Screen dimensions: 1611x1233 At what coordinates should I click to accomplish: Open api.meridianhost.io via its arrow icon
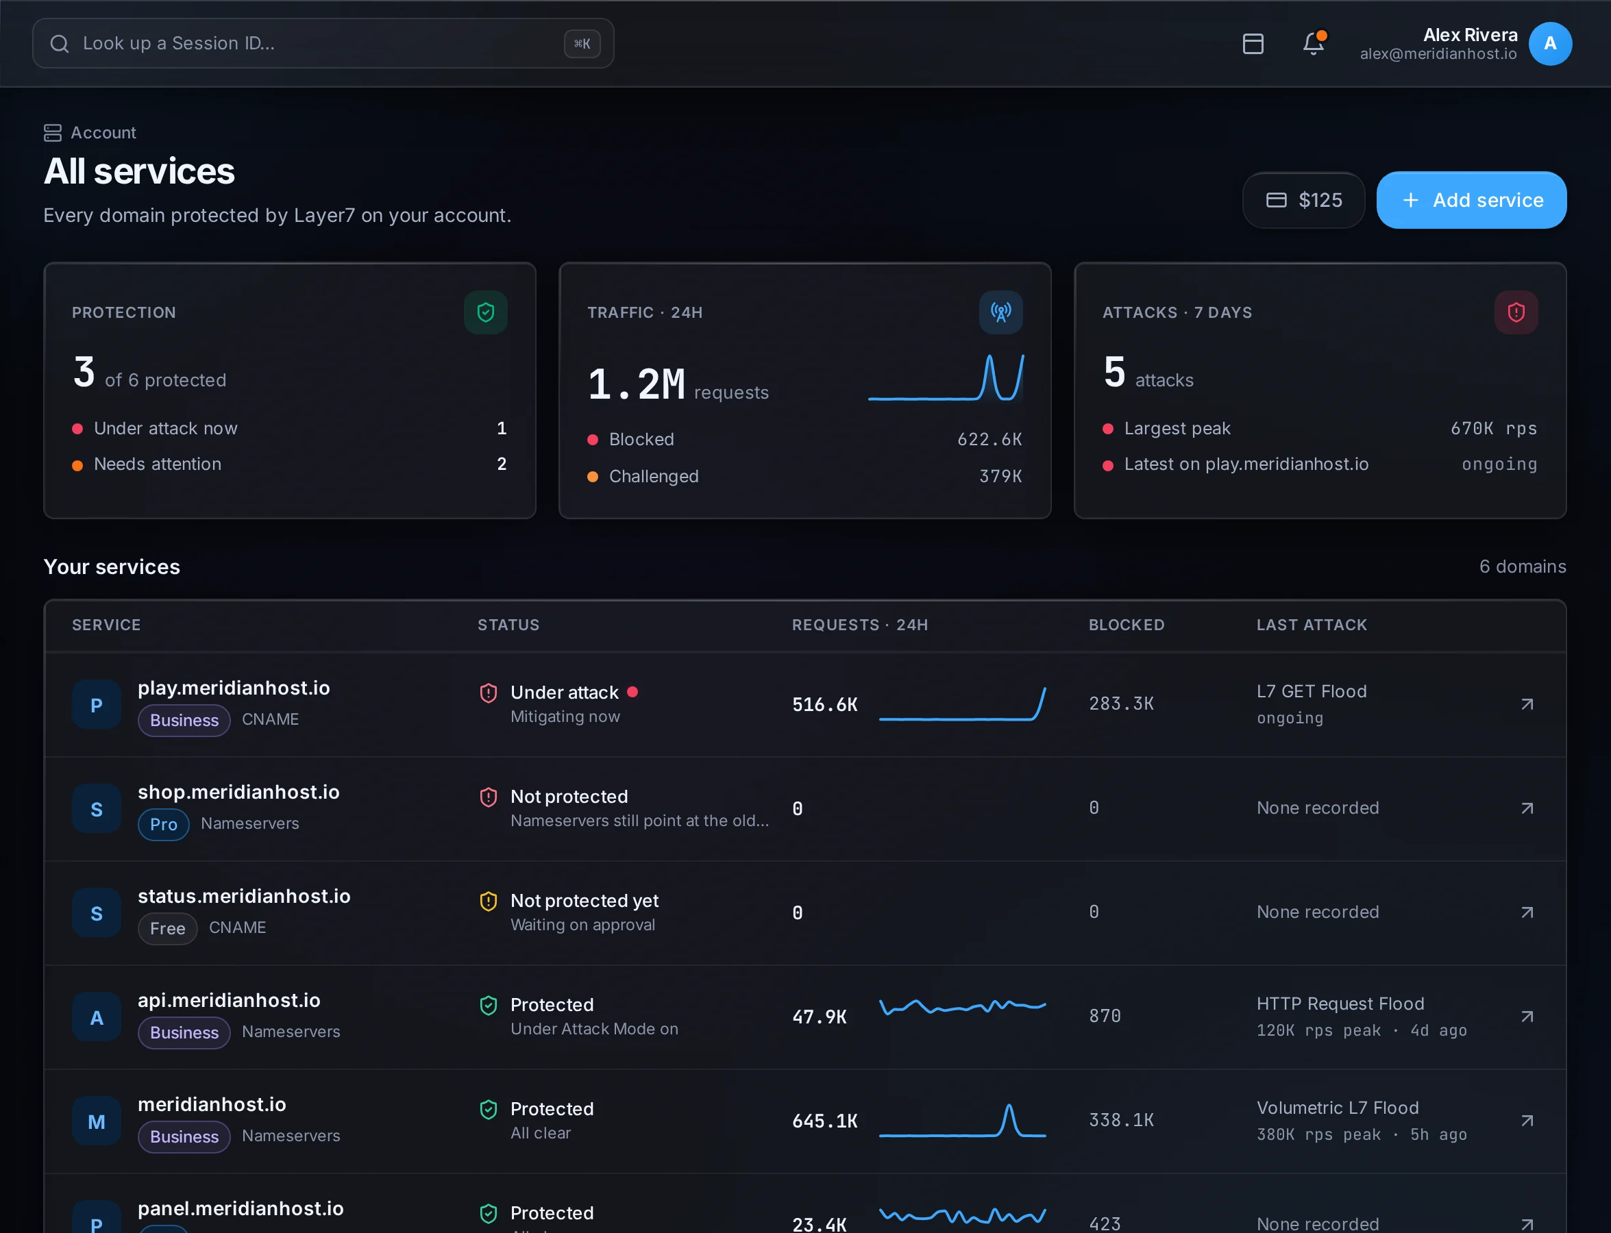point(1527,1017)
